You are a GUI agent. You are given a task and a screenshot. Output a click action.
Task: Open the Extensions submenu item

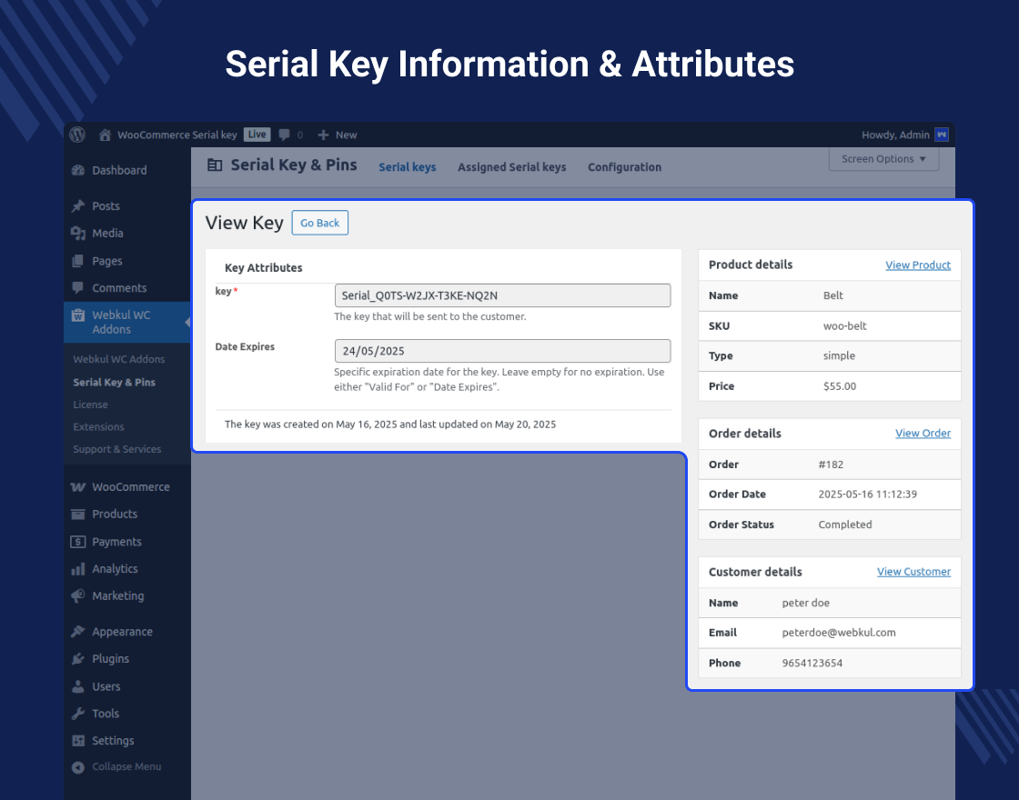tap(99, 426)
